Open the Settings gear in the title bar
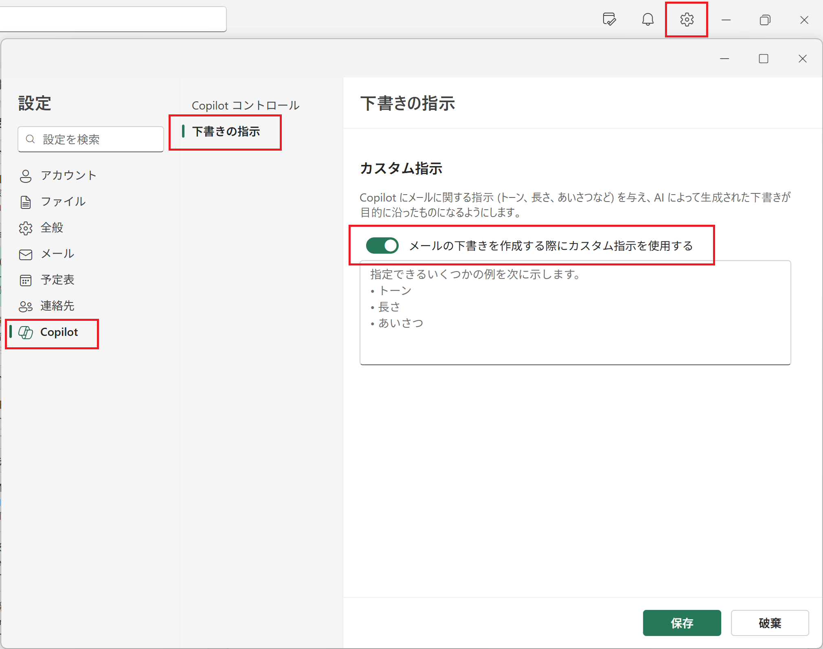The height and width of the screenshot is (649, 823). pyautogui.click(x=687, y=19)
